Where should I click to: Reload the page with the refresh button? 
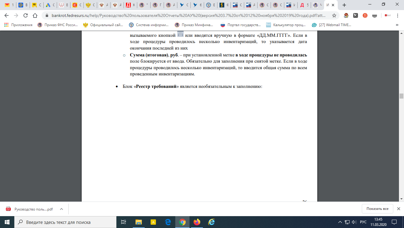click(26, 15)
